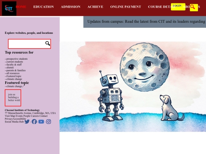This screenshot has width=206, height=154.
Task: Open the Twitter social media icon
Action: pos(27,122)
